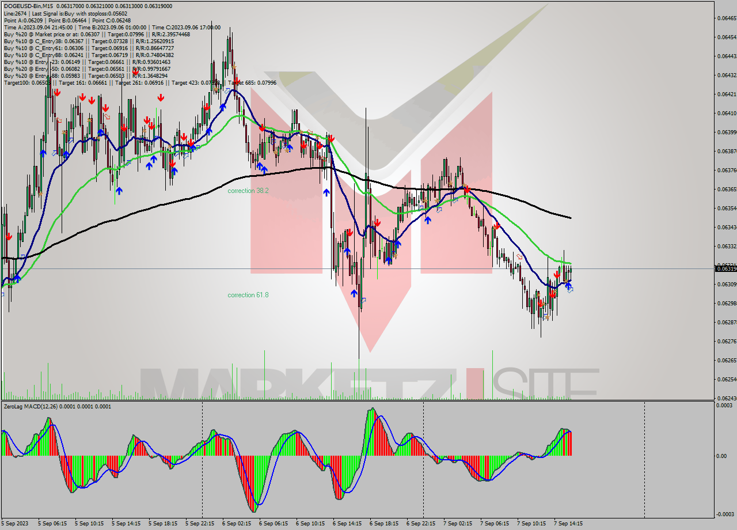Click the line with R/R:0.93601463

click(x=87, y=62)
